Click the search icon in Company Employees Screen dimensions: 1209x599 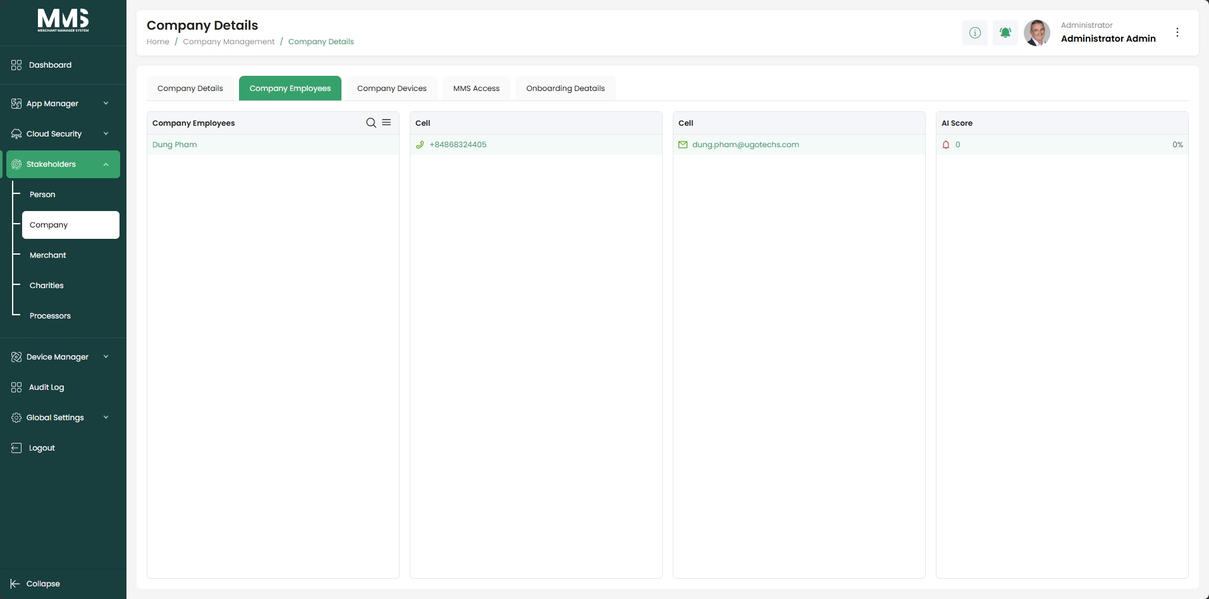coord(371,123)
